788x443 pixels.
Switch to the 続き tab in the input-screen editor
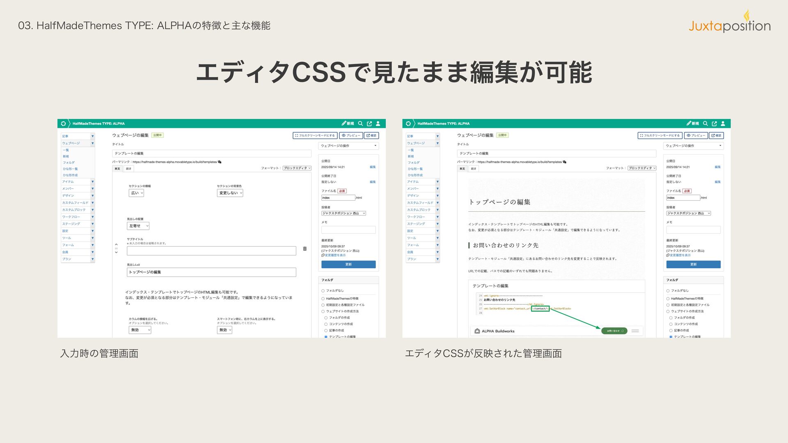tap(128, 169)
